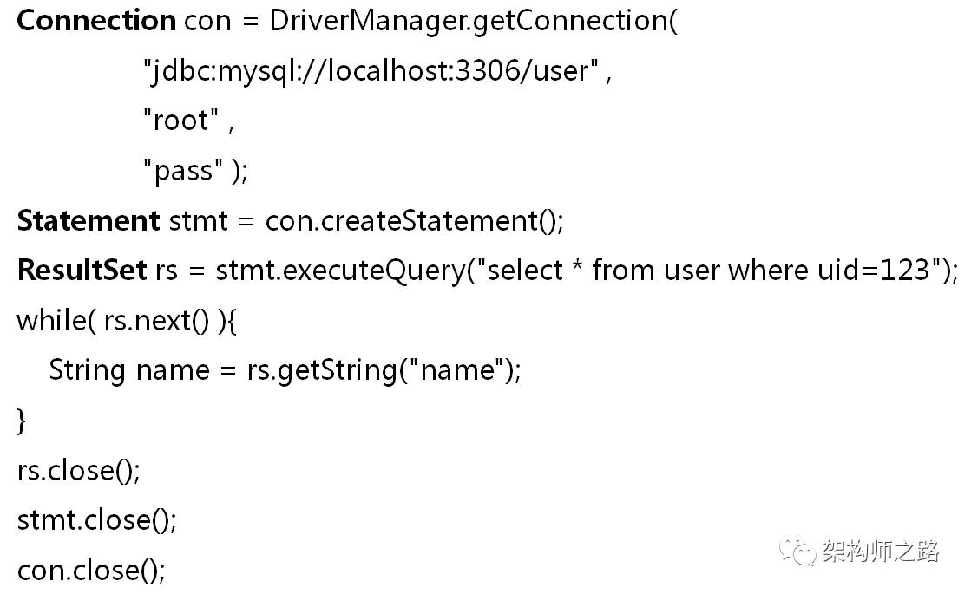Screen dimensions: 971x594
Task: Click the stmt.close() line
Action: pyautogui.click(x=96, y=520)
